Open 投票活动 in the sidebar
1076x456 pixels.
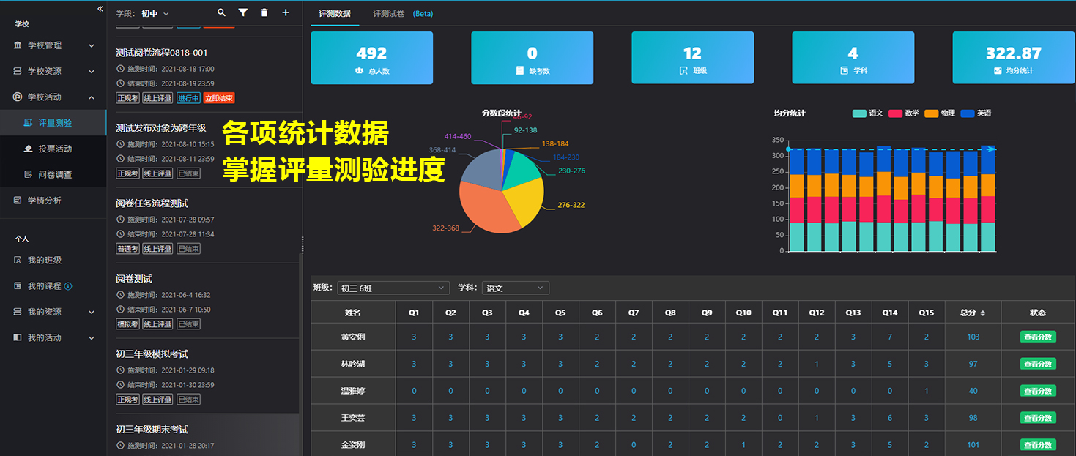[x=55, y=149]
